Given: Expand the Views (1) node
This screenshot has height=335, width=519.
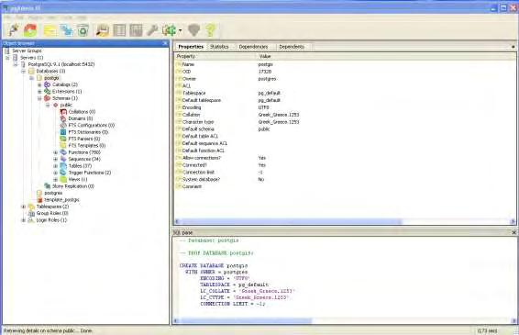Looking at the screenshot, I should pos(56,180).
